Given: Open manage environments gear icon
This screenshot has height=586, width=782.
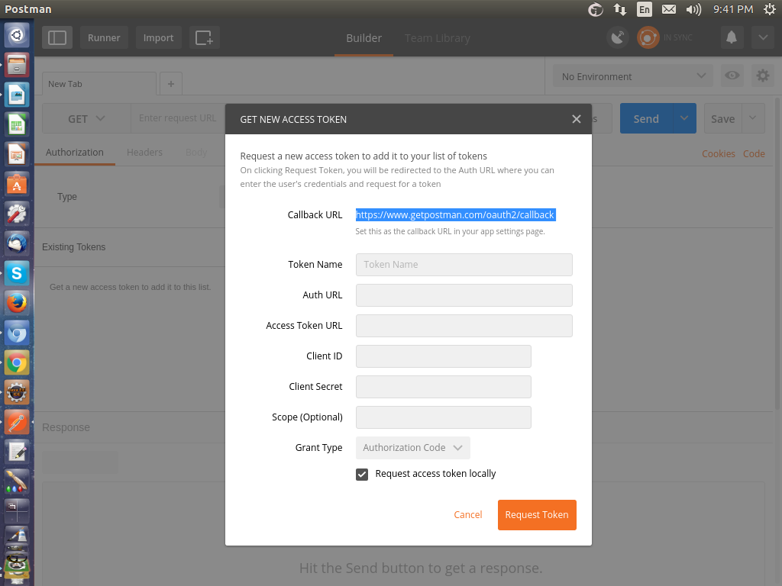Looking at the screenshot, I should [763, 76].
